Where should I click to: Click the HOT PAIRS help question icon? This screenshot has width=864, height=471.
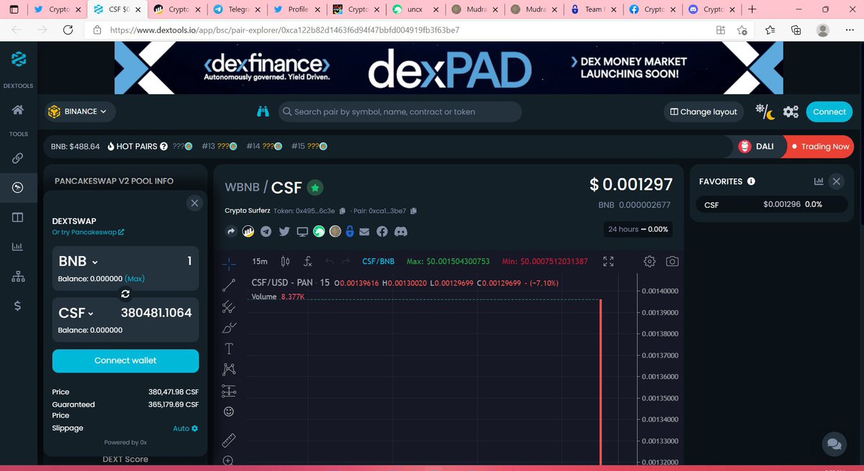pos(164,147)
